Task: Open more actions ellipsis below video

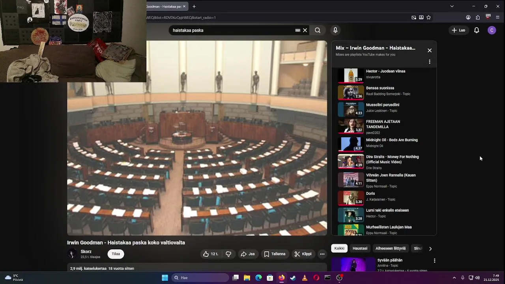Action: click(322, 254)
